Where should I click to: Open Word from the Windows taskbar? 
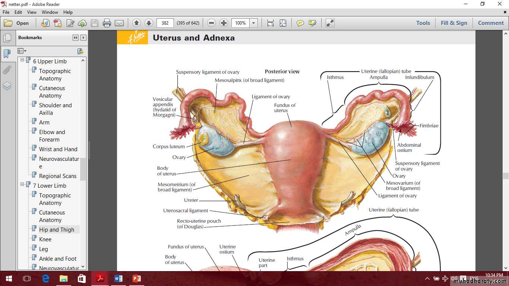click(118, 279)
